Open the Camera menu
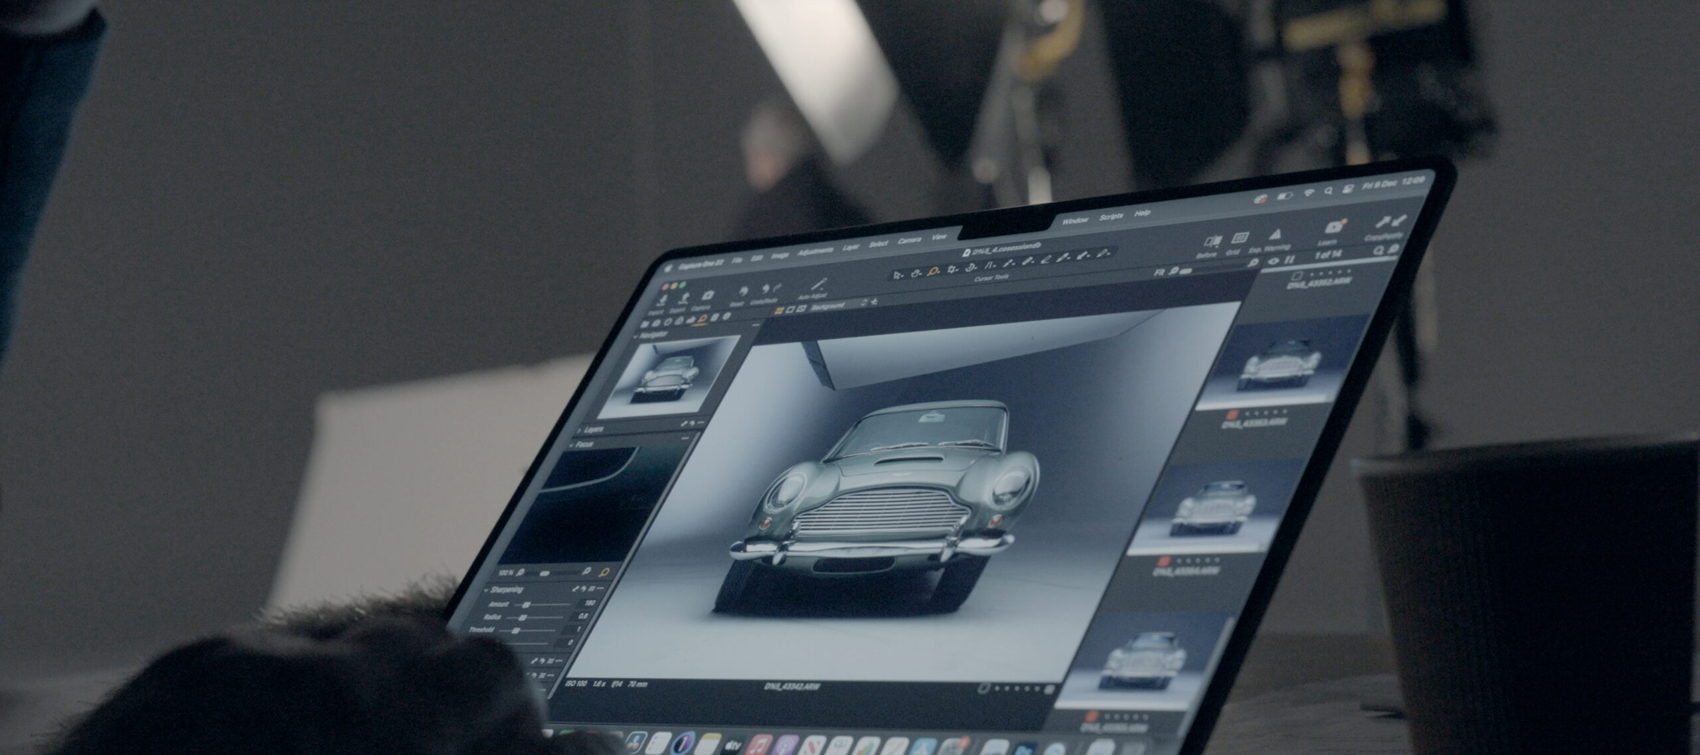Viewport: 1700px width, 755px height. 909,240
